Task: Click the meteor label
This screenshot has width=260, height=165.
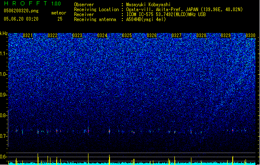Action: pos(59,13)
